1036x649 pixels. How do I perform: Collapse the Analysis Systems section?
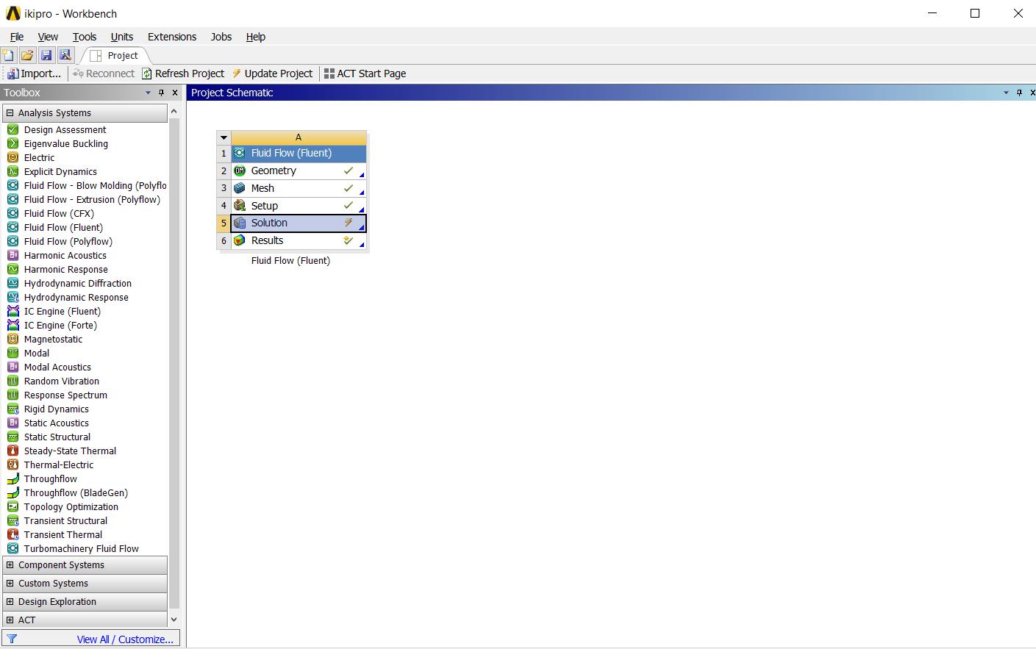tap(10, 113)
